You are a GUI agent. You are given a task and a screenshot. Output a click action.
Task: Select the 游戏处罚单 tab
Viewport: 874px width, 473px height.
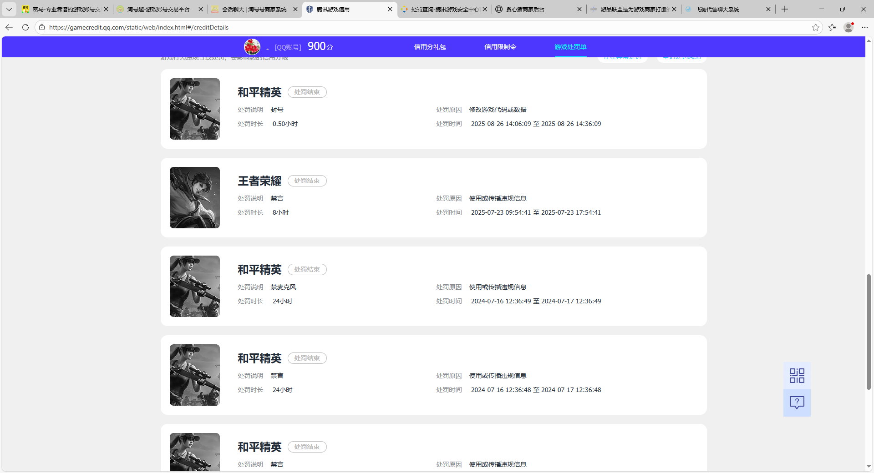point(570,47)
